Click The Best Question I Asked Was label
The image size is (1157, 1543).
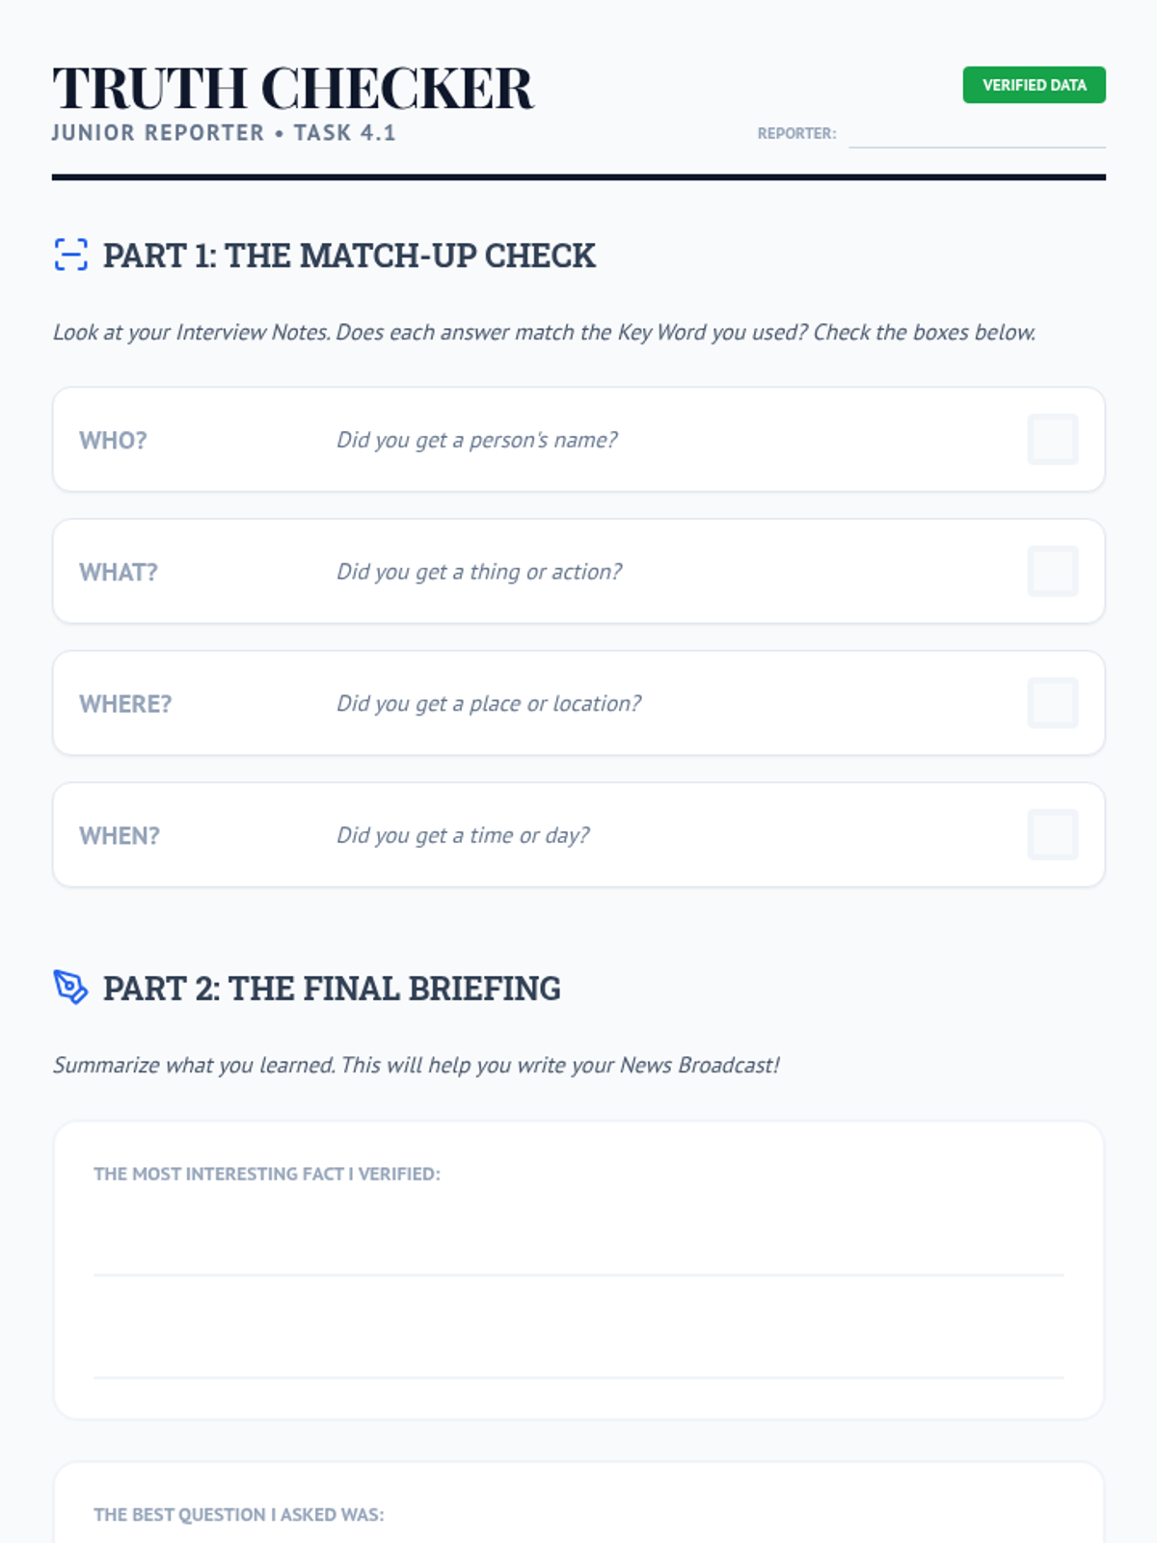point(238,1515)
